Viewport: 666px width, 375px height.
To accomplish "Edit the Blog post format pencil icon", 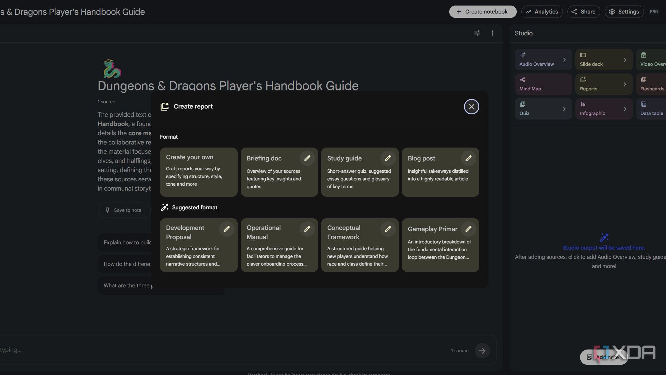I will [468, 158].
